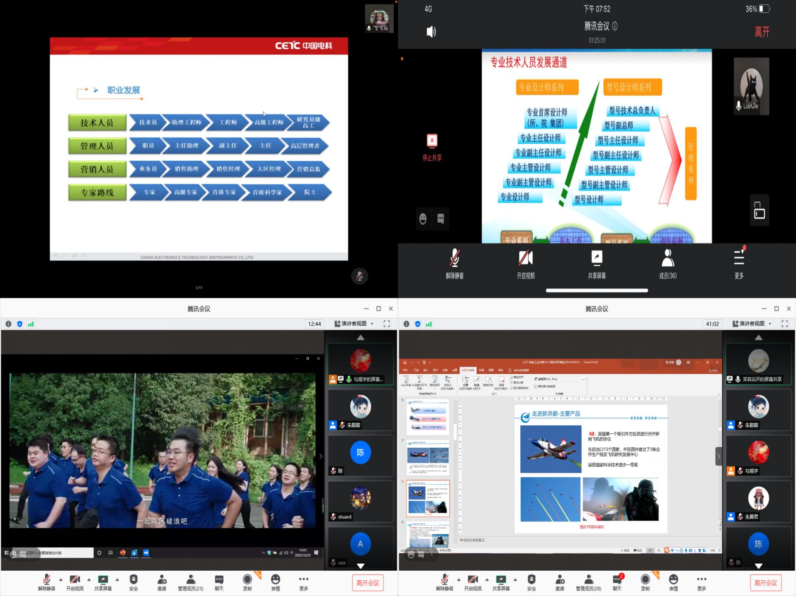Tap red 离开 button in mobile meeting view
The height and width of the screenshot is (596, 796).
point(762,32)
